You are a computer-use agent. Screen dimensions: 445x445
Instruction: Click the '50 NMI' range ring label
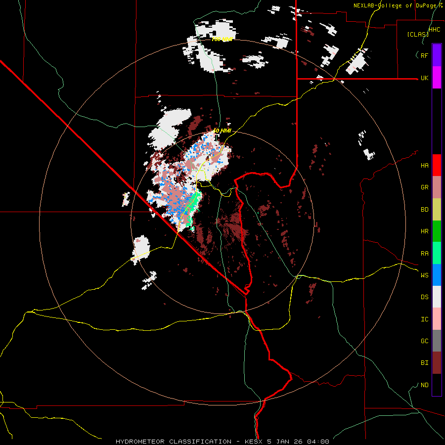pos(222,131)
